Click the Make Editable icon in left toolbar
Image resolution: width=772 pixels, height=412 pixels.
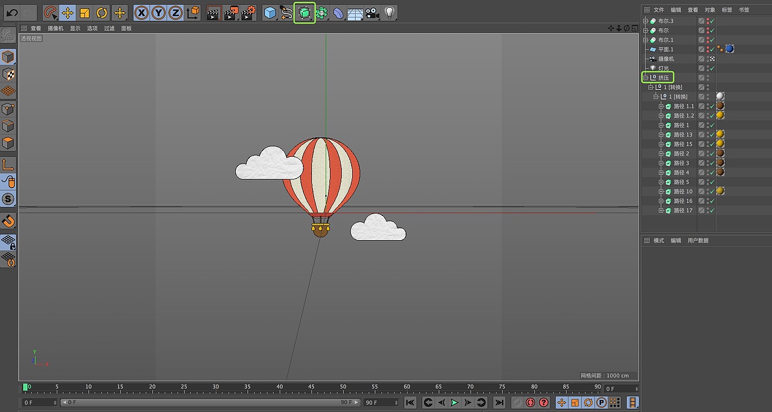(8, 35)
